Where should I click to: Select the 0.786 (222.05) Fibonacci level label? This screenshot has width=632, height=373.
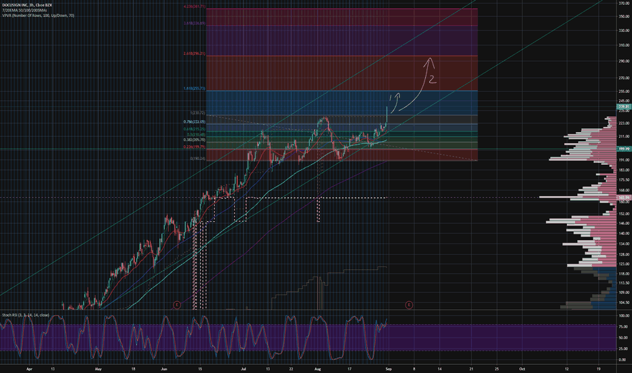(194, 122)
